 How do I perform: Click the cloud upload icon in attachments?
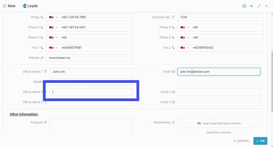tap(199, 123)
